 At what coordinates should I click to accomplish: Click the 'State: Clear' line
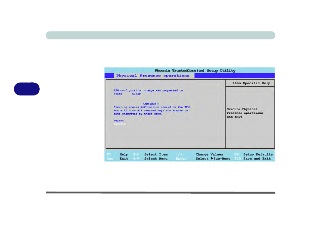pos(127,94)
